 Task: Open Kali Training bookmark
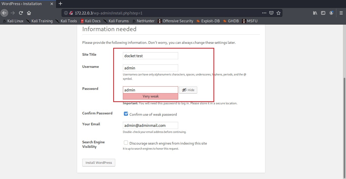[40, 21]
